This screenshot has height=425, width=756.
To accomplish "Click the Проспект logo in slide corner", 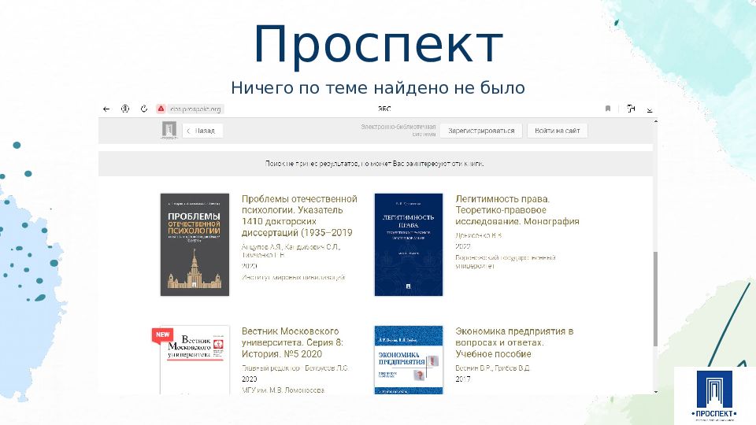I will point(714,396).
